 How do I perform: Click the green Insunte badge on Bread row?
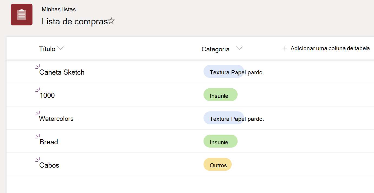[x=220, y=141]
